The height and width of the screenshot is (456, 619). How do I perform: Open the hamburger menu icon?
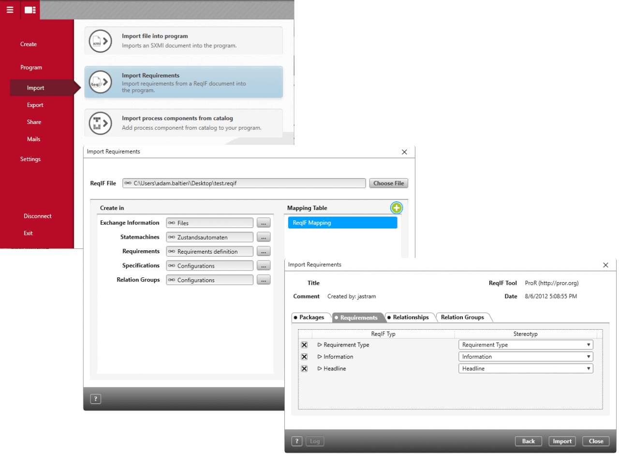(x=10, y=10)
